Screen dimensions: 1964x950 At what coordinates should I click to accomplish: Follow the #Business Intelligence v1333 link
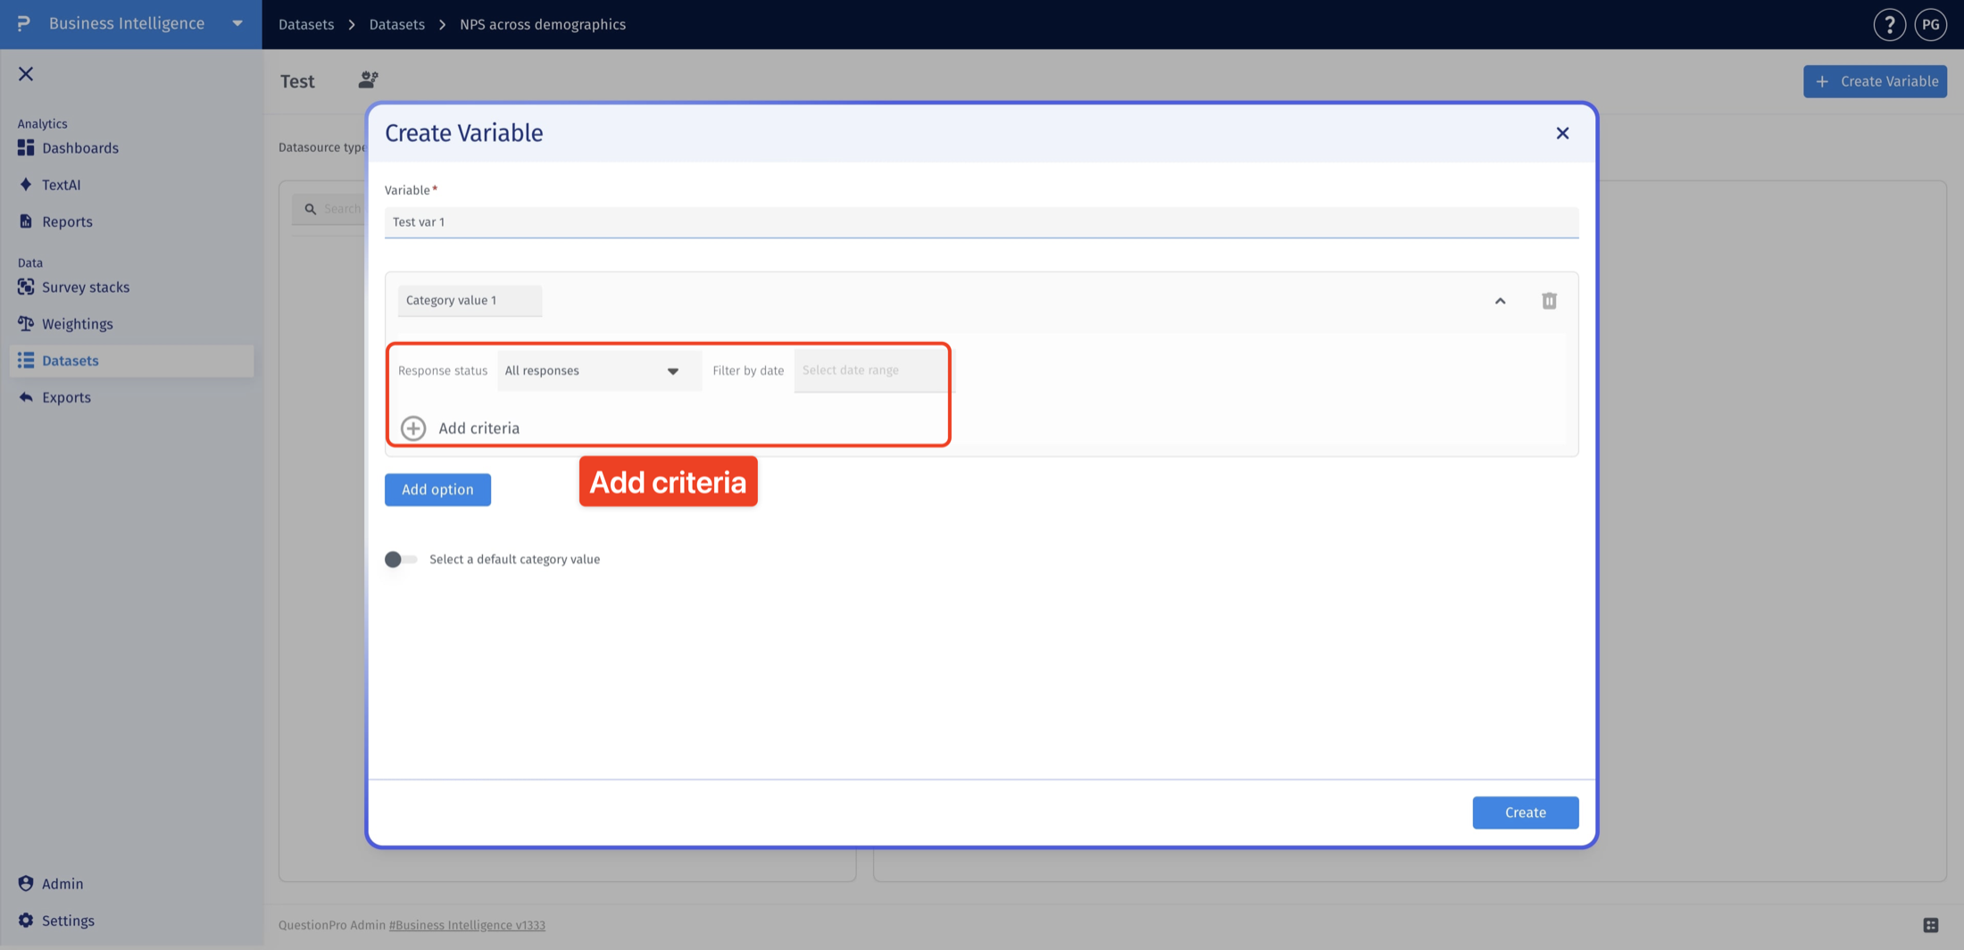pos(467,925)
